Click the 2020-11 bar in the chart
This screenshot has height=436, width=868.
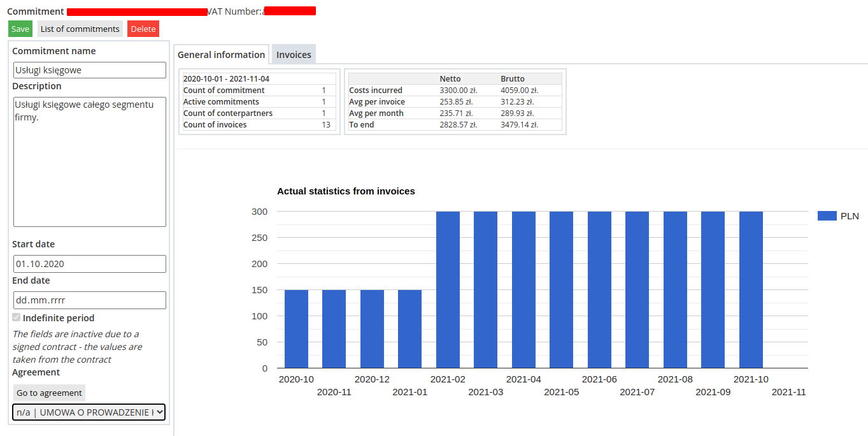334,329
